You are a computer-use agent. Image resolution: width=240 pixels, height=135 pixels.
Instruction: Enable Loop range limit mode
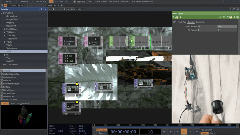coord(204,133)
